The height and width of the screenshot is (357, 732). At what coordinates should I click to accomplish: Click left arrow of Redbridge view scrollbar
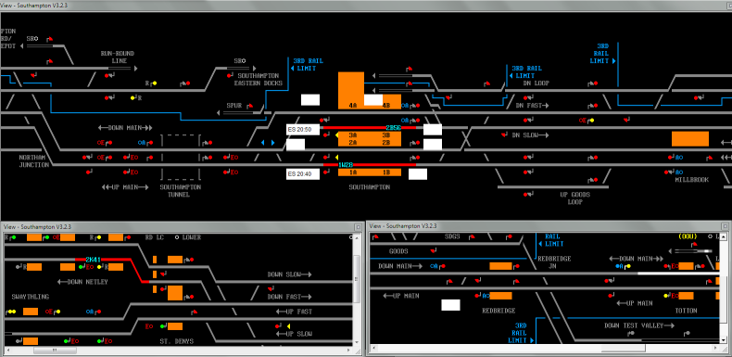(373, 348)
